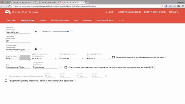Image resolution: width=185 pixels, height=104 pixels.
Task: Switch to the ВИД tab
Action: pyautogui.click(x=76, y=20)
